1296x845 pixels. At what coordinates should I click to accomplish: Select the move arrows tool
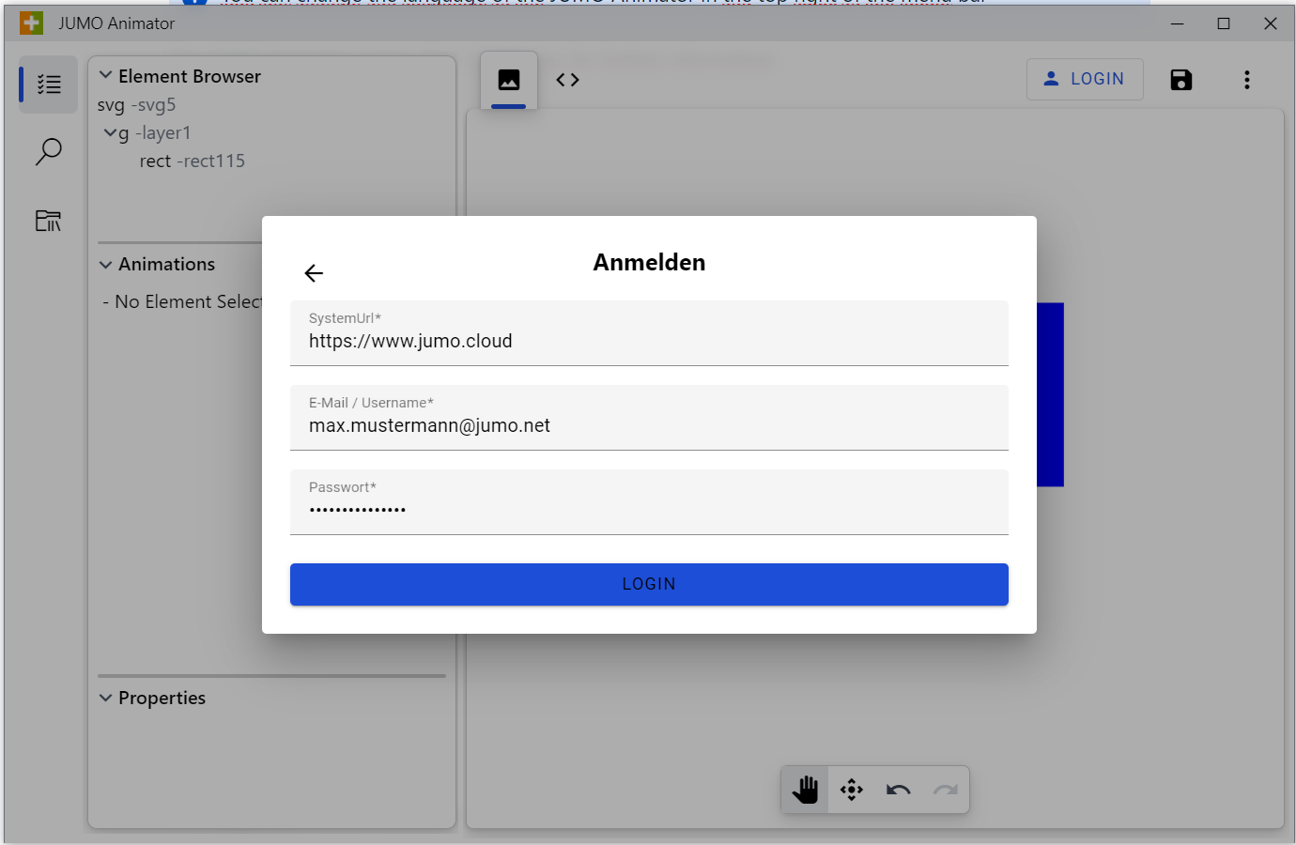point(852,790)
